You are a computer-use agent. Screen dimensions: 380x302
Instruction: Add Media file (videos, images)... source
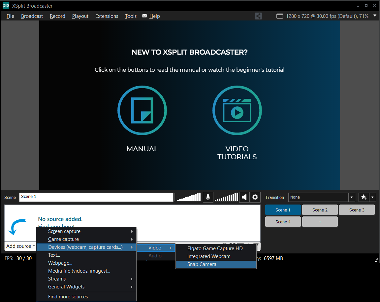(x=86, y=271)
